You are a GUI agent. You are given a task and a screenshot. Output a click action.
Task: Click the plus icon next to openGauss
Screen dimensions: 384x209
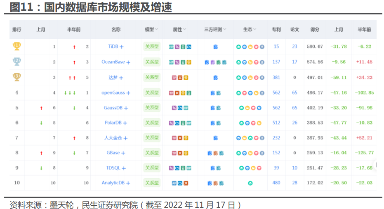click(x=128, y=93)
